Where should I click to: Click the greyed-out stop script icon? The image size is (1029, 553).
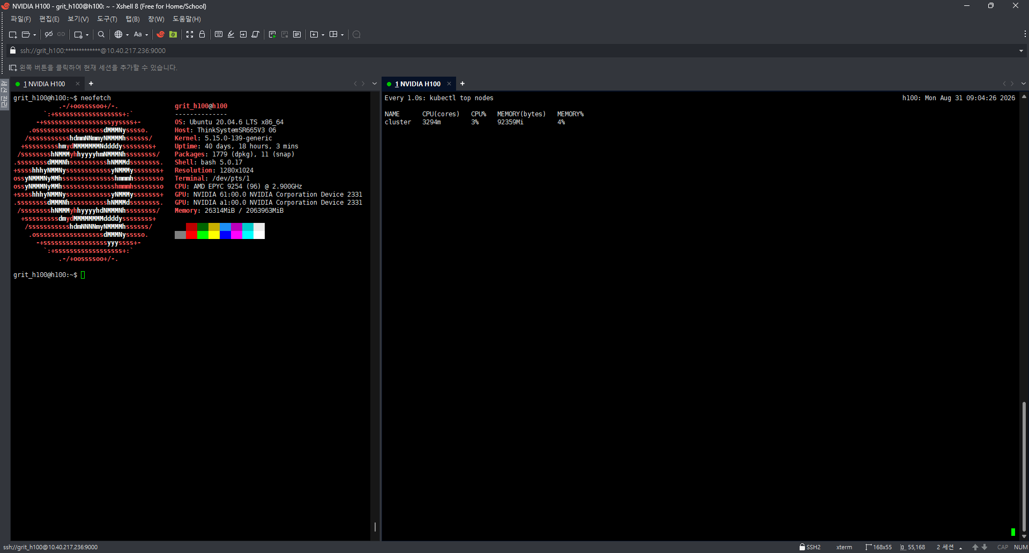tap(285, 34)
